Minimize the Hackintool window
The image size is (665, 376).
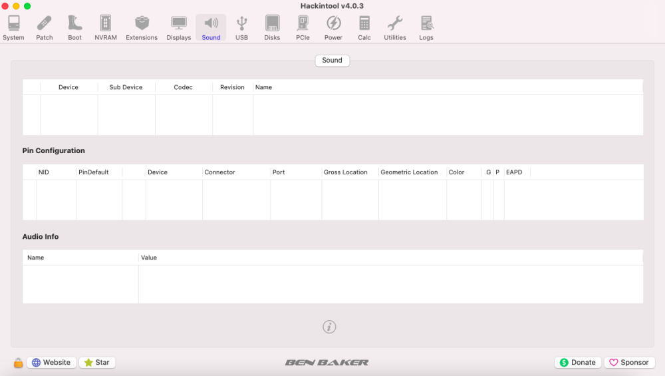[16, 6]
